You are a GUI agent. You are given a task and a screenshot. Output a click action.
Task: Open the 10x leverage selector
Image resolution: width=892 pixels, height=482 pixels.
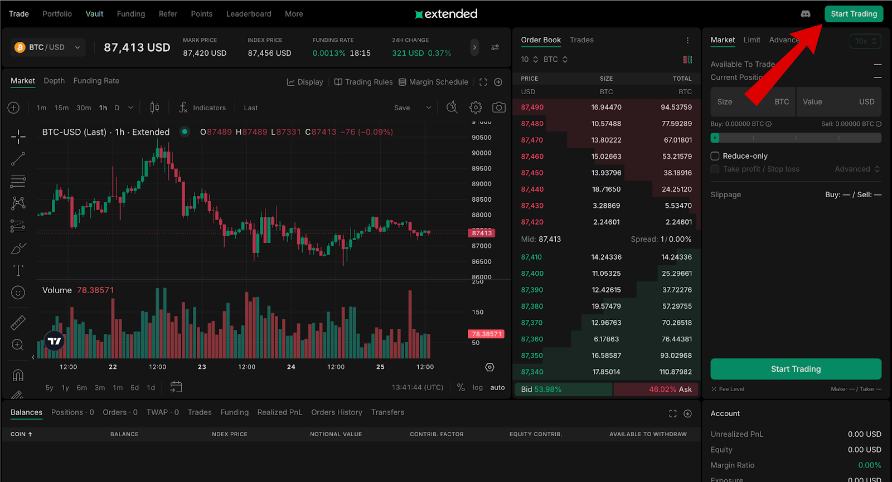click(x=866, y=41)
